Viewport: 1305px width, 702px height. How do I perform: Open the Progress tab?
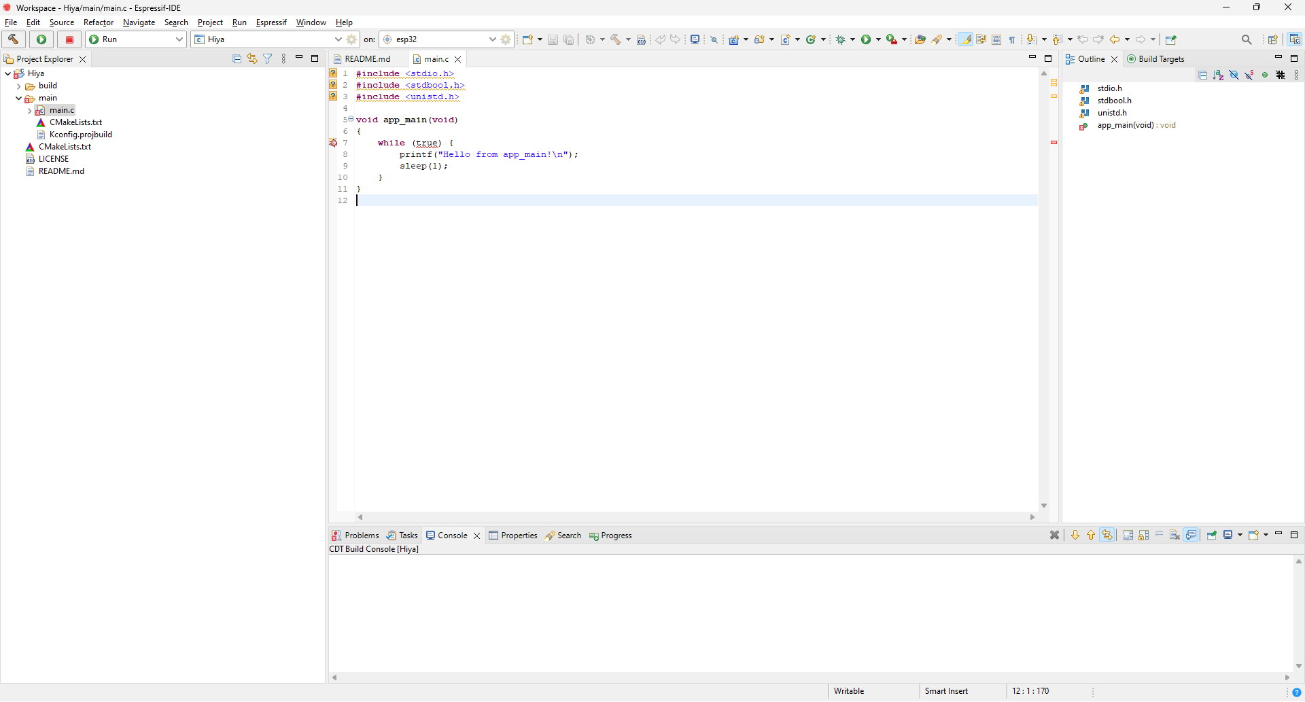coord(610,536)
